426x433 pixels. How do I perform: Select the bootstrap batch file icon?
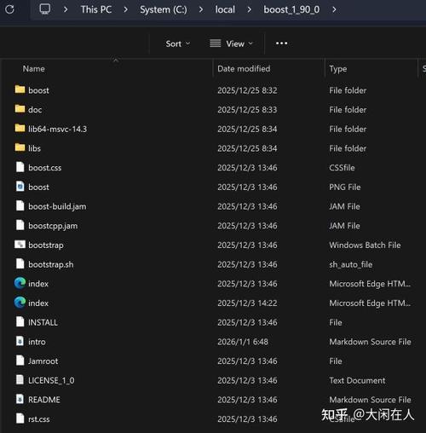point(20,245)
